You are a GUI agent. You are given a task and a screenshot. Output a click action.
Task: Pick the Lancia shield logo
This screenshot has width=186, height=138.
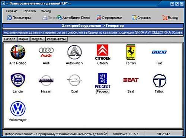(18, 80)
